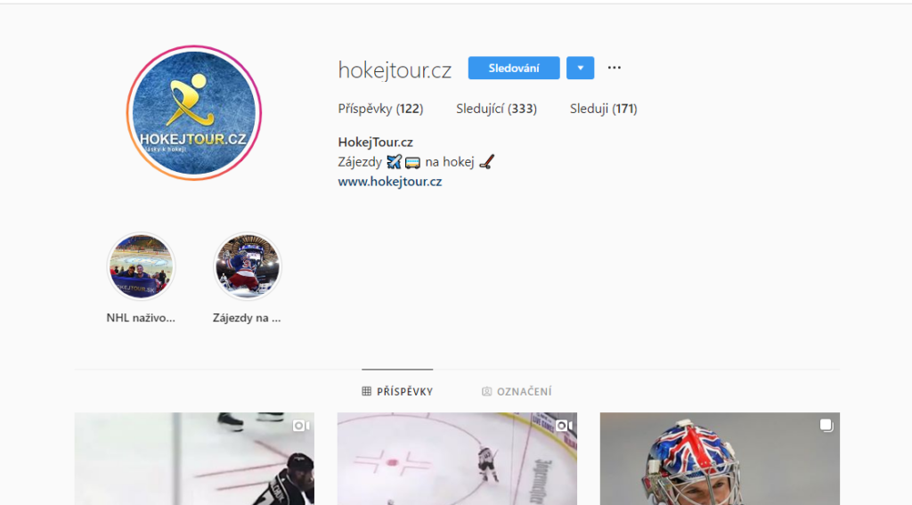Click the multi-image icon on goalie post
This screenshot has width=912, height=505.
pos(826,426)
